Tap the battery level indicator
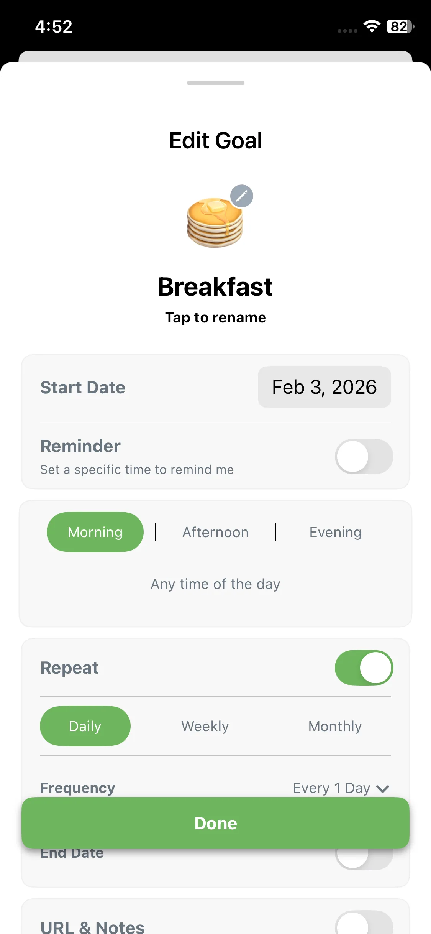Screen dimensions: 431x934 400,26
